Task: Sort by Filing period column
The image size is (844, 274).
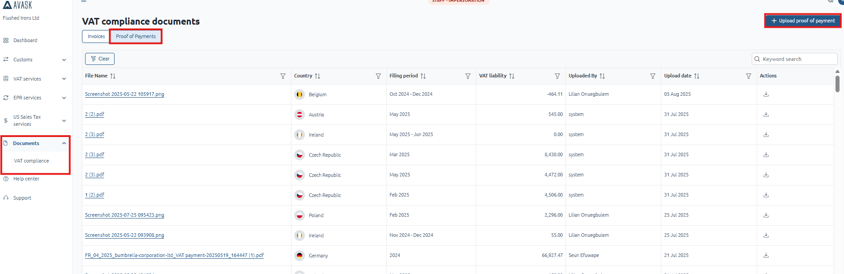Action: [423, 76]
